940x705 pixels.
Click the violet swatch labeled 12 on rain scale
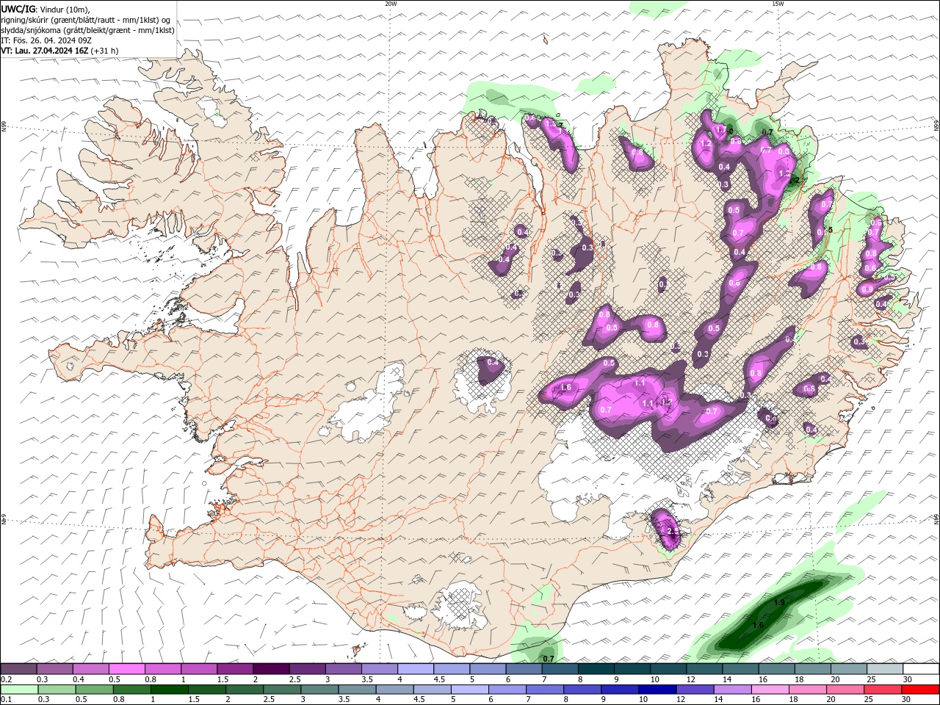695,690
